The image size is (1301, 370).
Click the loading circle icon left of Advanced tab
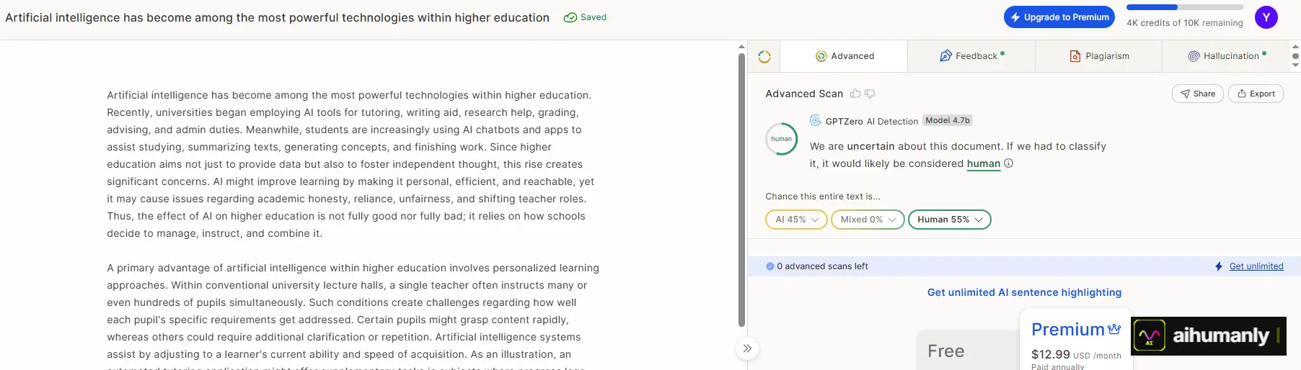(764, 56)
